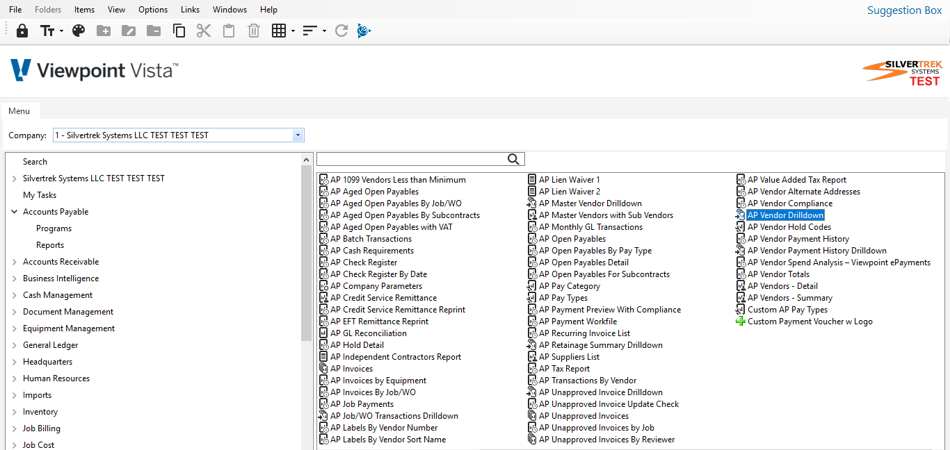Open the Help menu

(268, 10)
